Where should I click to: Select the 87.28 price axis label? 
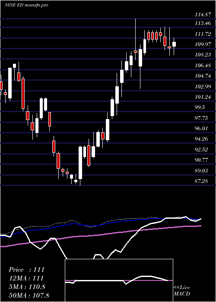(x=201, y=181)
